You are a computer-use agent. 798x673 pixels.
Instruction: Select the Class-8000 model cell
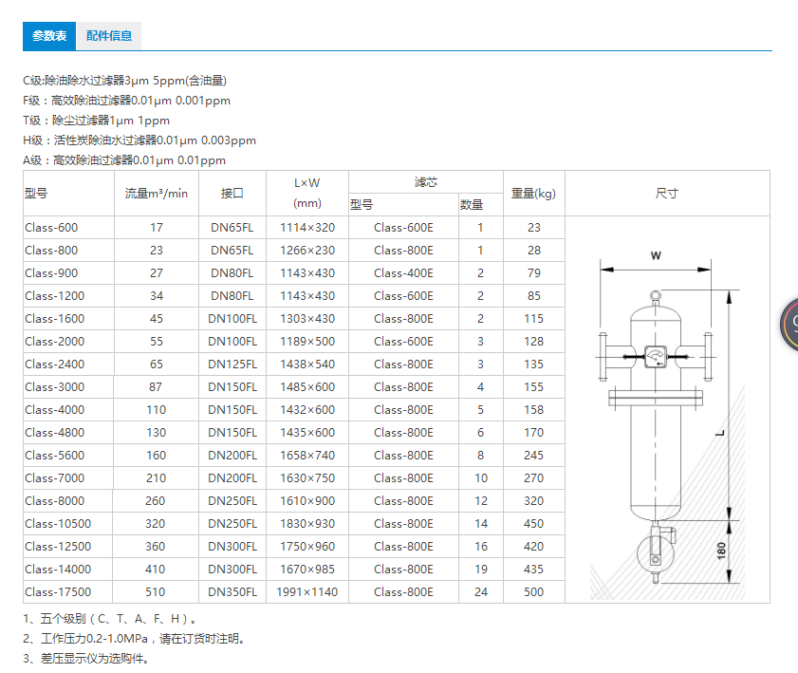coord(67,501)
